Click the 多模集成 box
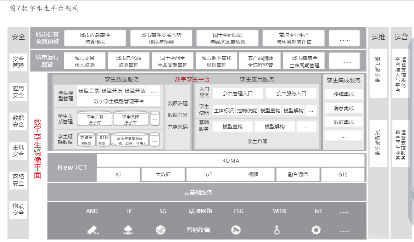 point(343,94)
